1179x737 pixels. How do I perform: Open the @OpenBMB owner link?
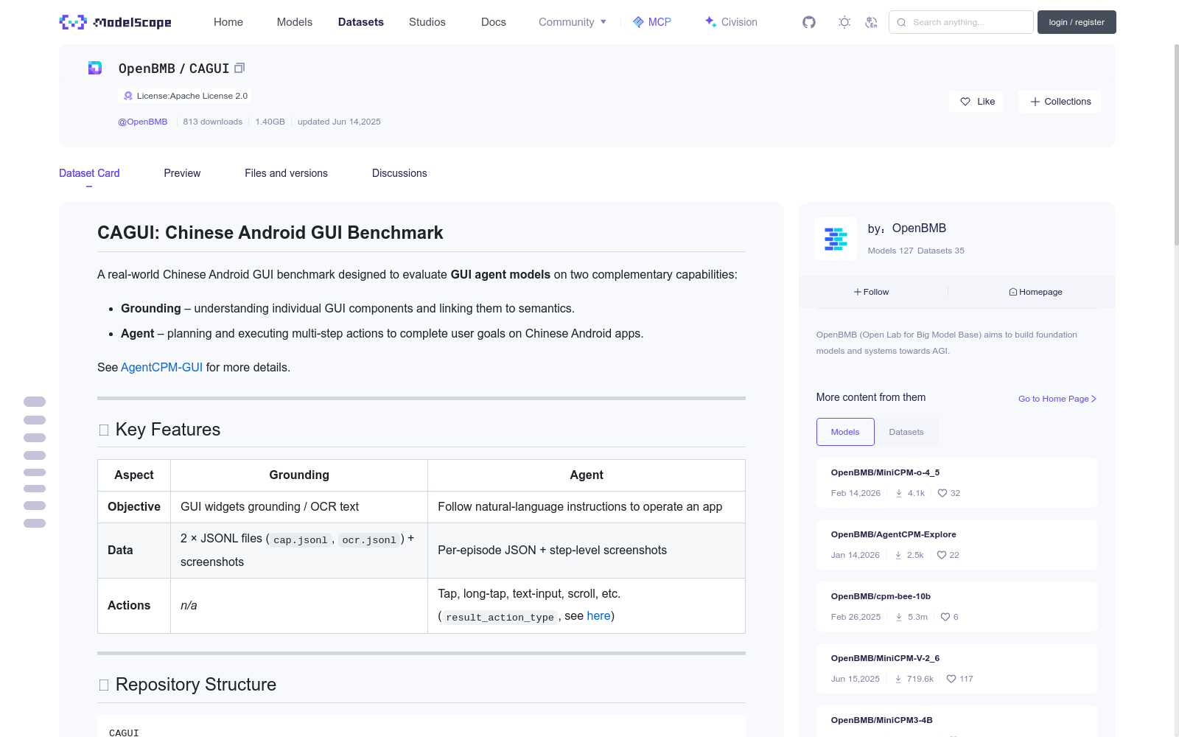[143, 122]
